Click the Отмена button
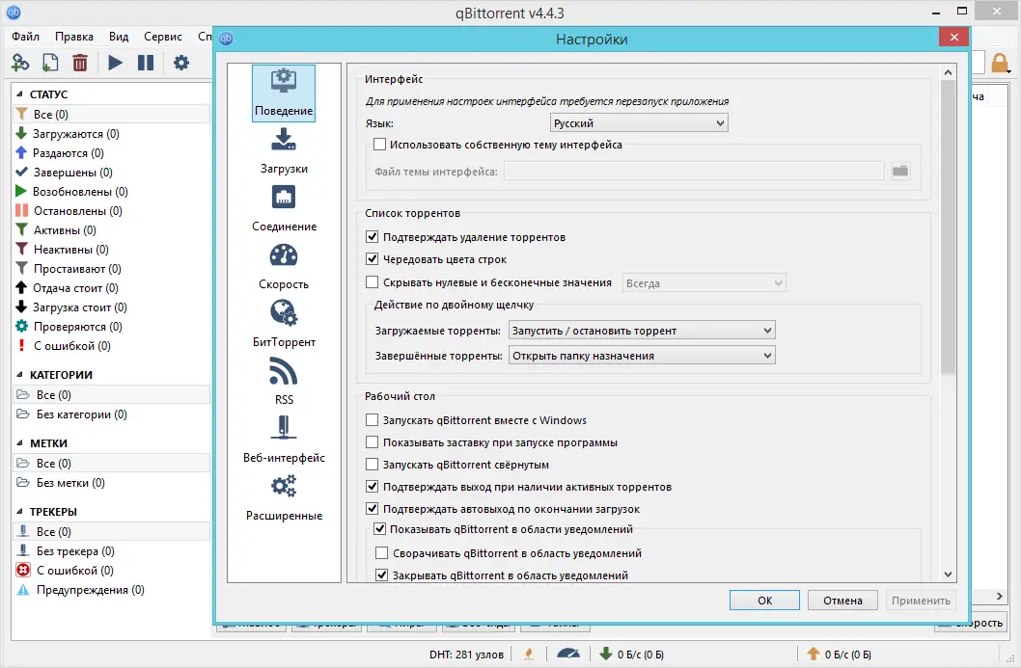The image size is (1021, 668). tap(842, 601)
